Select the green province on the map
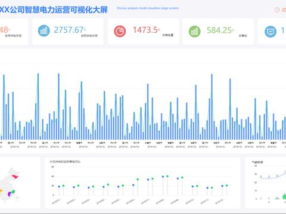The width and height of the screenshot is (286, 214). click(13, 191)
